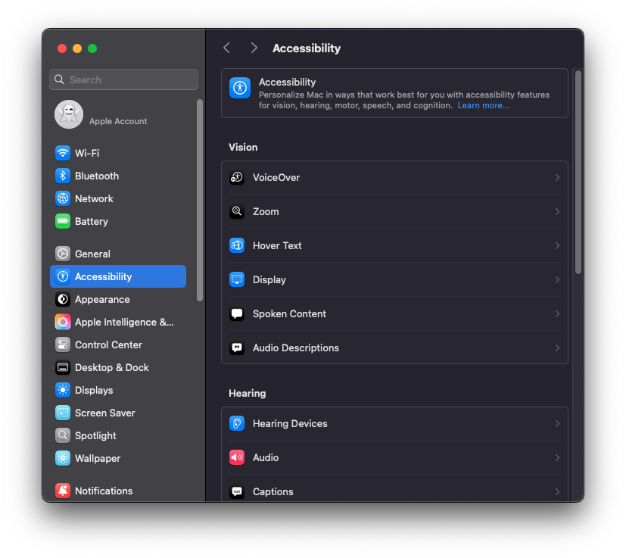This screenshot has width=626, height=558.
Task: Expand Captions row chevron
Action: click(557, 491)
